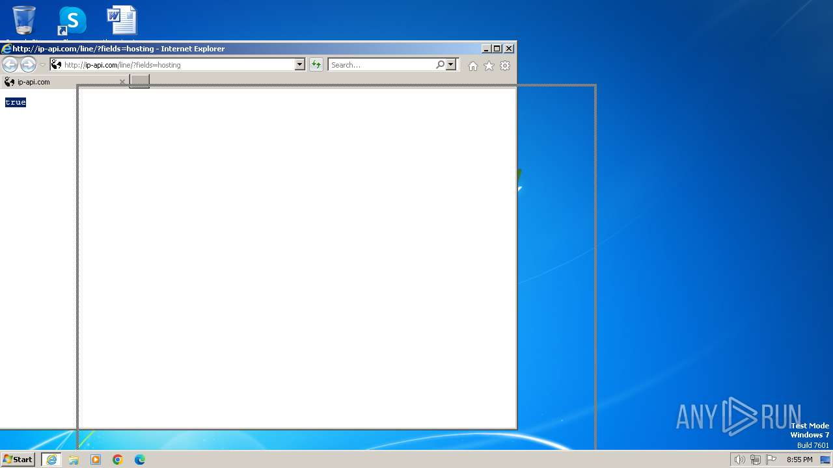This screenshot has height=468, width=833.
Task: Open the network tray icon
Action: pos(756,460)
